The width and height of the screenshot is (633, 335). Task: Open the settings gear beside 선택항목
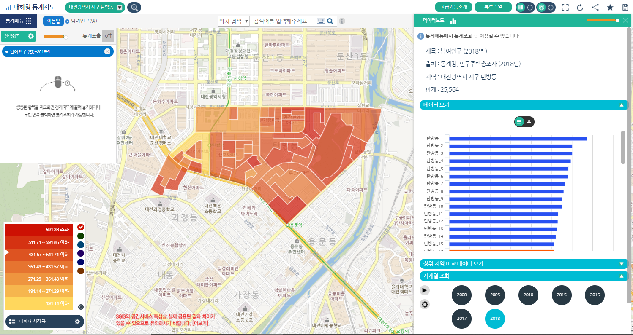(x=31, y=36)
